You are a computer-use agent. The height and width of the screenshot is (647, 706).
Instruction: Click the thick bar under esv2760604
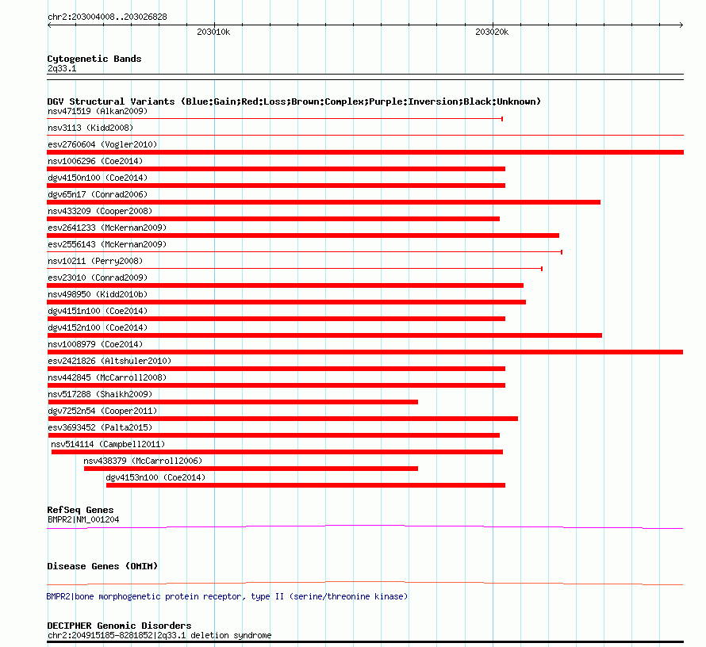pos(365,152)
